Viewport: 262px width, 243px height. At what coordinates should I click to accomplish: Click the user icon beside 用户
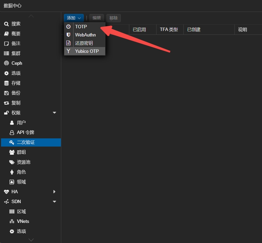tap(12, 123)
